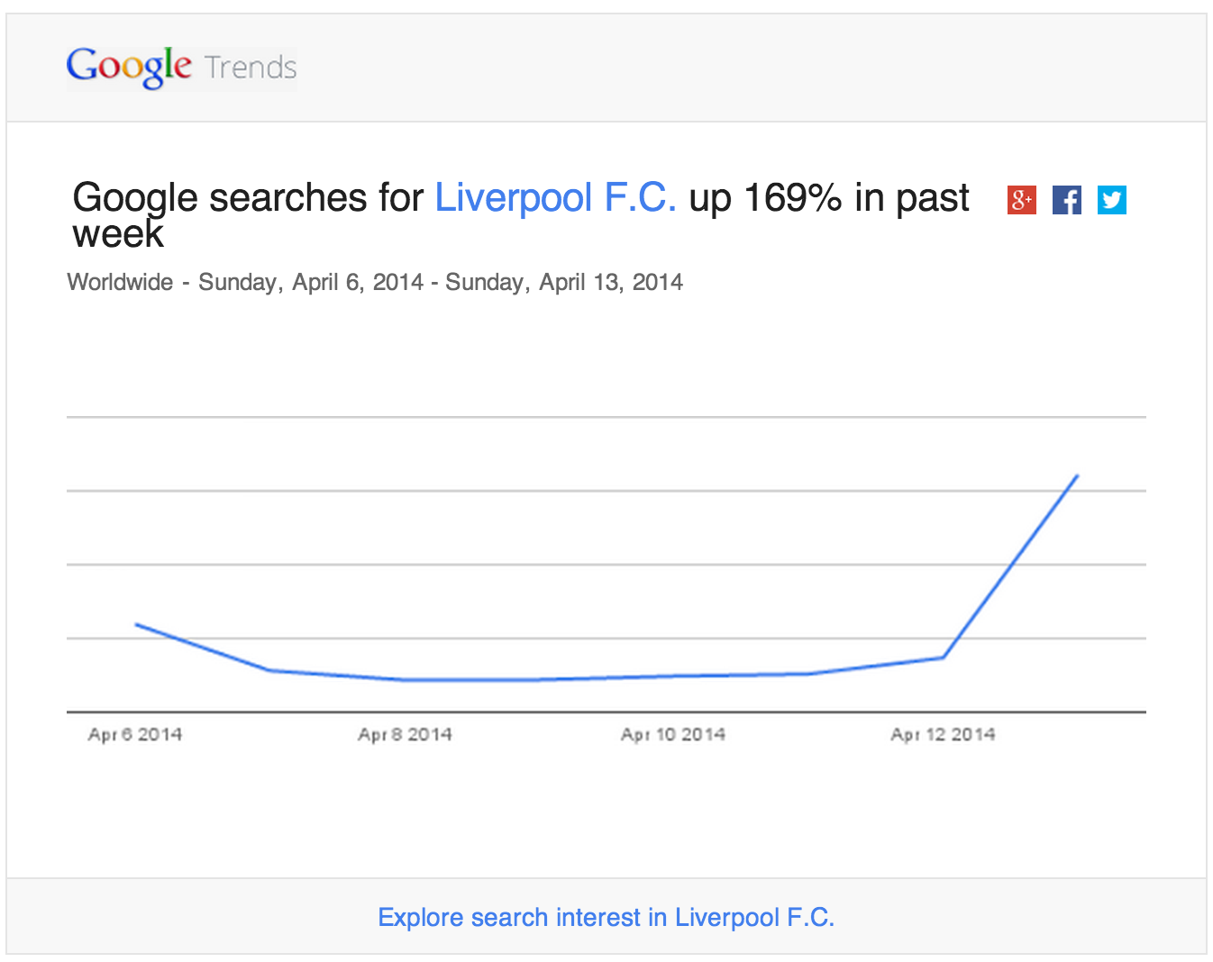Viewport: 1213px width, 962px height.
Task: Click the "up 169% in past" headline text
Action: pyautogui.click(x=829, y=198)
